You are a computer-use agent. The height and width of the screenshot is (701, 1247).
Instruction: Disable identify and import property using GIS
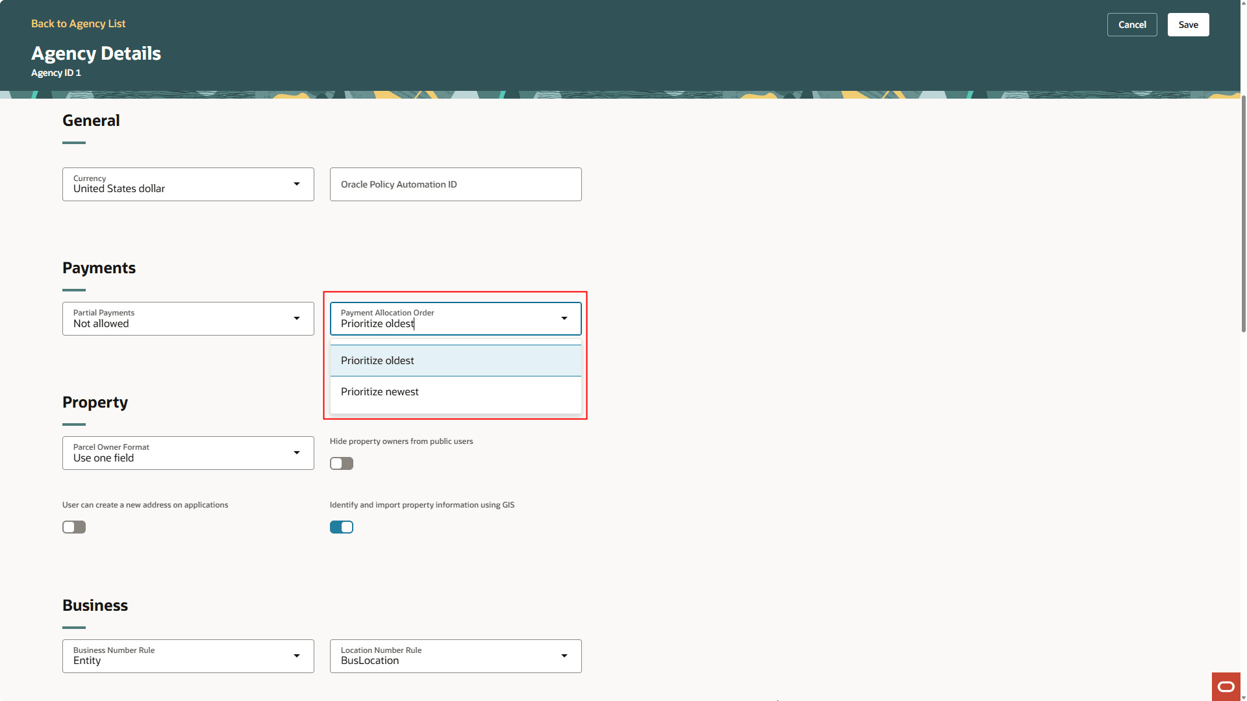pos(342,526)
